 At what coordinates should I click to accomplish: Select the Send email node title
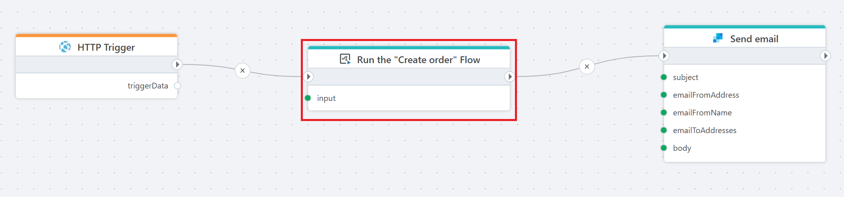point(754,39)
